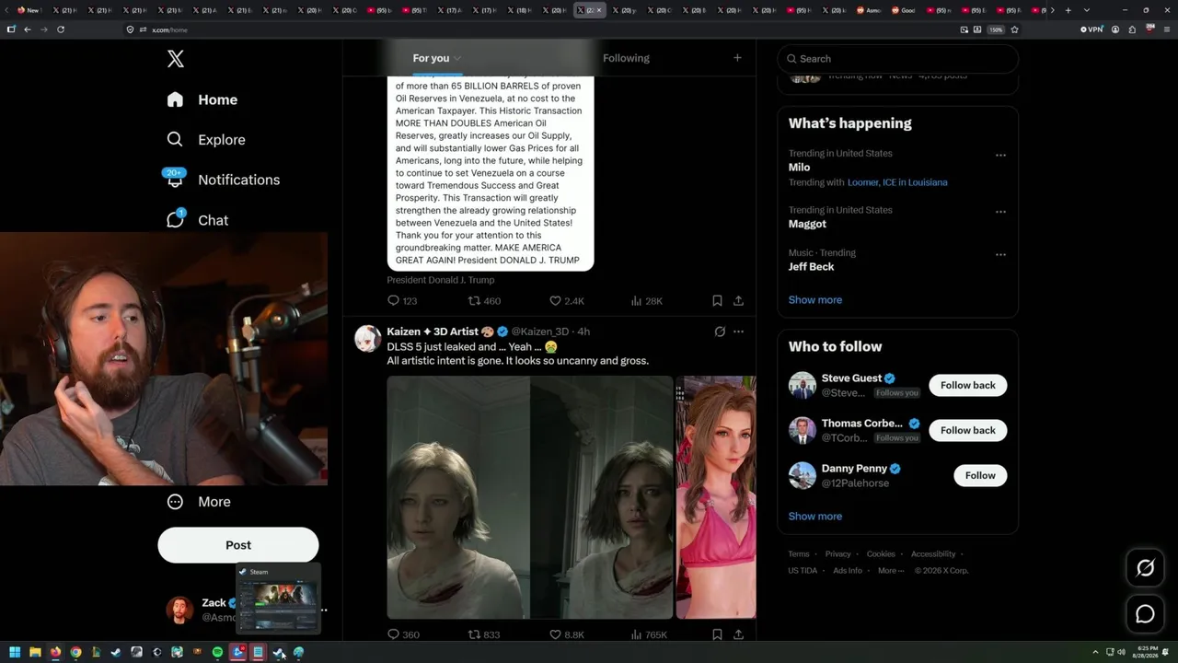Follow back Thomas Corbe...
This screenshot has width=1178, height=663.
(x=967, y=430)
